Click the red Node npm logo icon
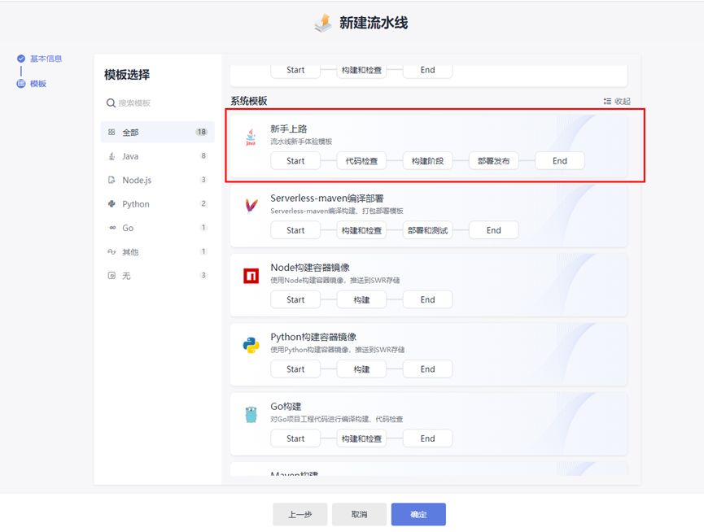Image resolution: width=704 pixels, height=532 pixels. [x=251, y=276]
